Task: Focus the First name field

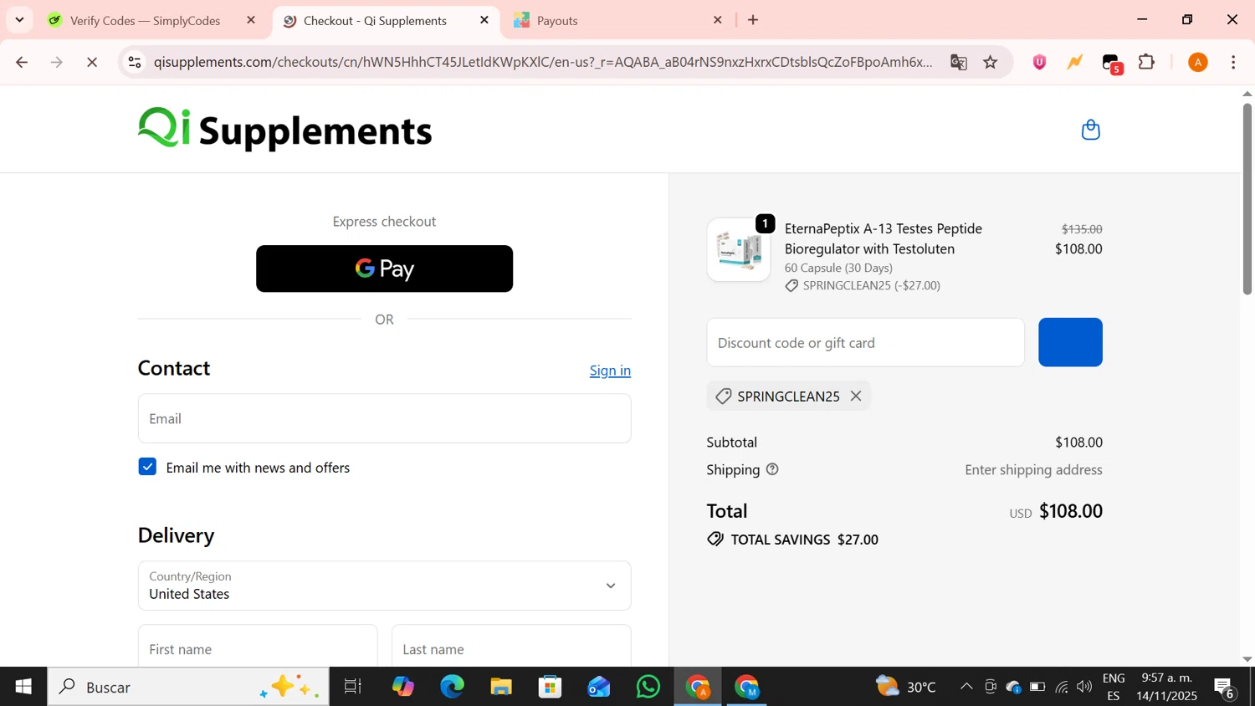Action: click(258, 646)
